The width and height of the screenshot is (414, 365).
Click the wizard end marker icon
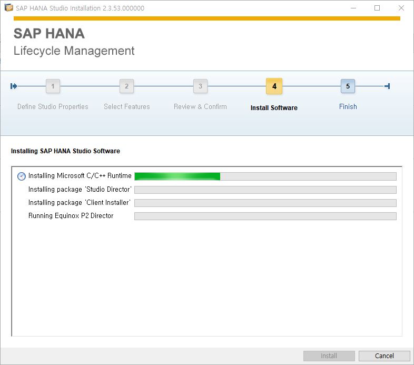pyautogui.click(x=387, y=86)
